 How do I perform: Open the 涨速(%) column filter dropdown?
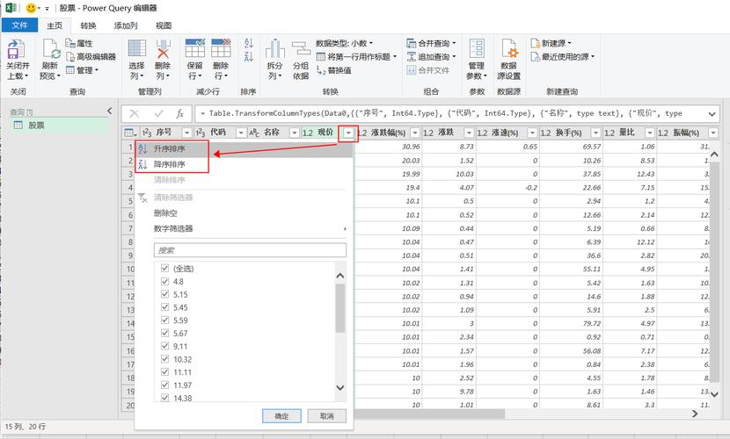[x=532, y=133]
